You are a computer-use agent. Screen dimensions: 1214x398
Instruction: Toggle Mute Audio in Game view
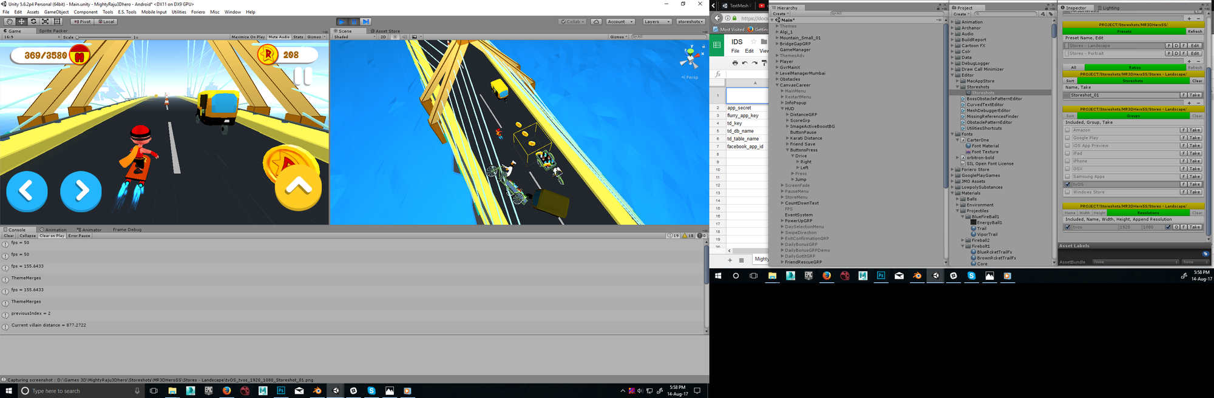(x=279, y=37)
